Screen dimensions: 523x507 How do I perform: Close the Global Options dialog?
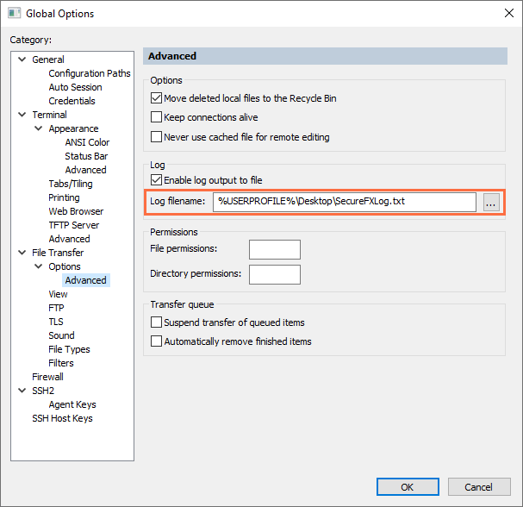coord(508,13)
